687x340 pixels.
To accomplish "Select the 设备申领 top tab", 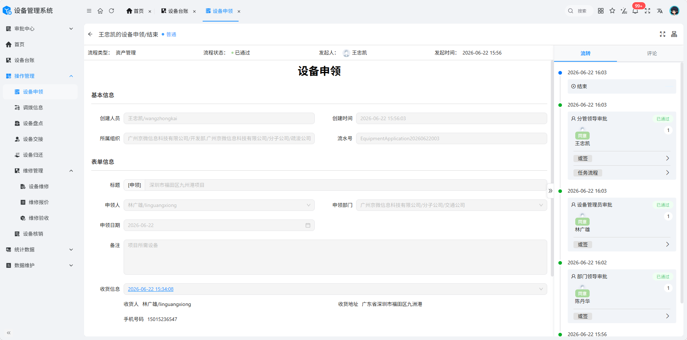I will [x=219, y=11].
